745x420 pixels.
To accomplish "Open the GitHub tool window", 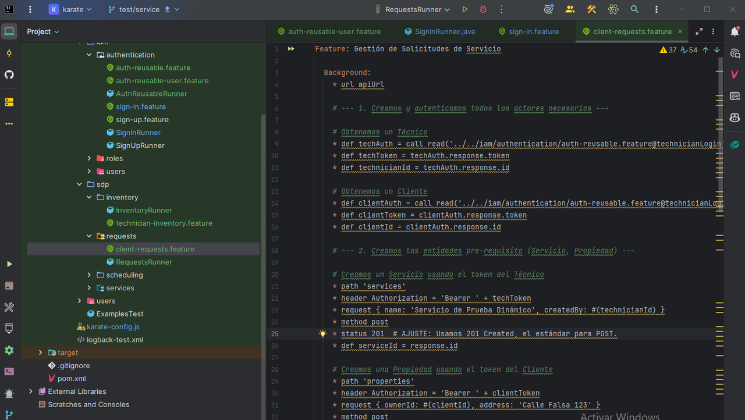I will point(9,74).
